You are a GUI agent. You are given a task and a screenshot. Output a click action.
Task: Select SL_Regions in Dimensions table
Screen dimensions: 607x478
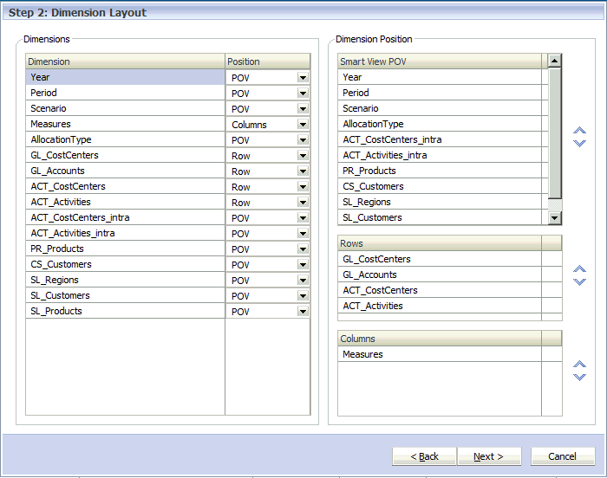point(125,280)
